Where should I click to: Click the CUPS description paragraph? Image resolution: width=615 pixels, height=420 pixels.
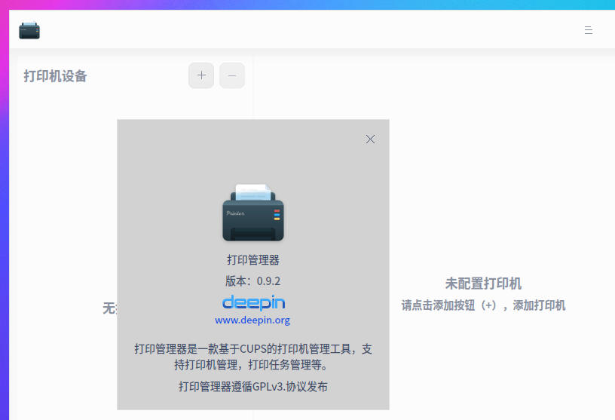click(253, 357)
